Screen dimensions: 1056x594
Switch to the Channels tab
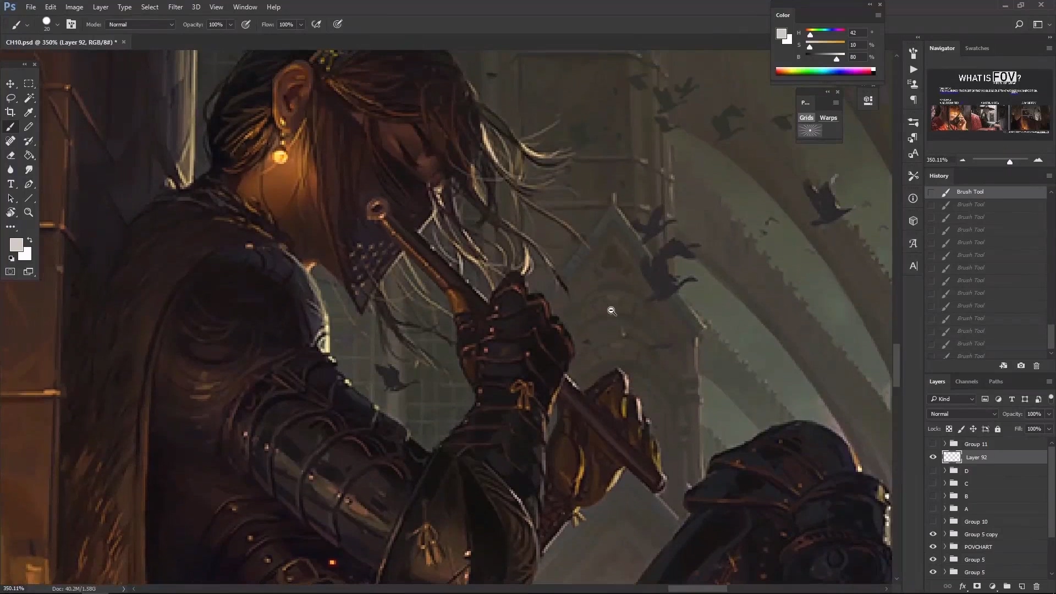click(966, 382)
